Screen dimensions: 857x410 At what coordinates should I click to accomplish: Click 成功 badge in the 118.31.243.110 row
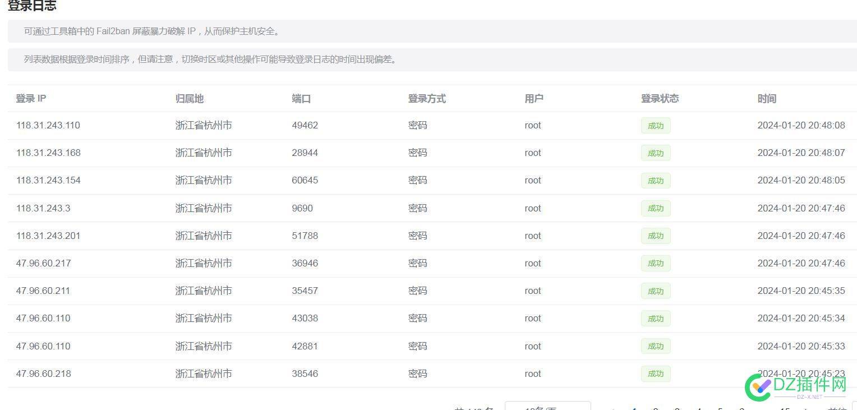pyautogui.click(x=656, y=126)
